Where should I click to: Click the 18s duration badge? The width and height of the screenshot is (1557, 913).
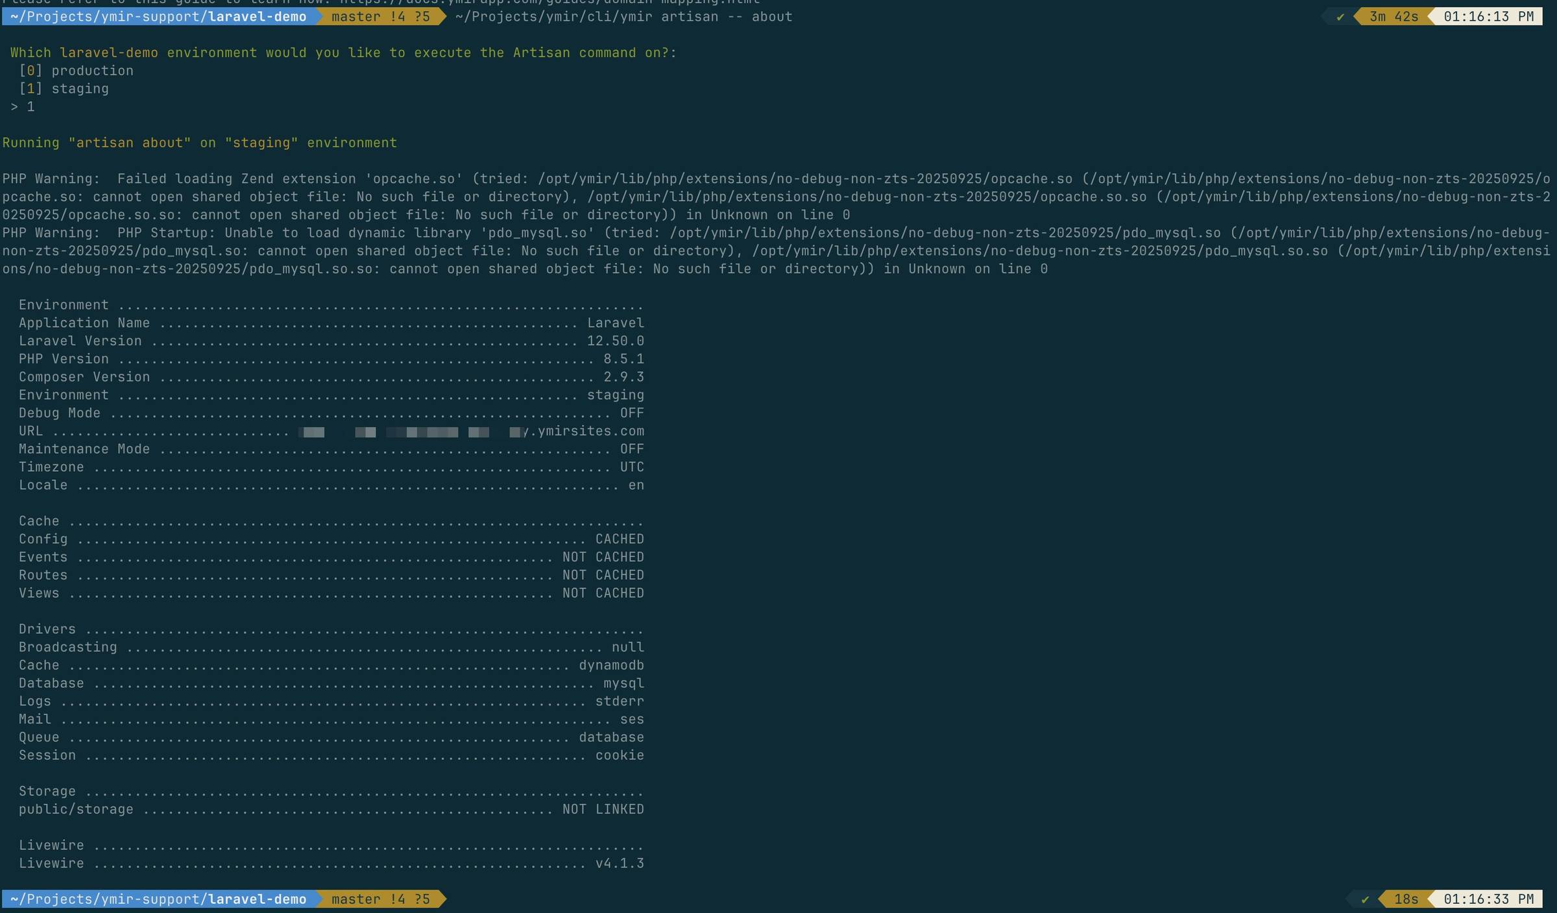pyautogui.click(x=1406, y=899)
